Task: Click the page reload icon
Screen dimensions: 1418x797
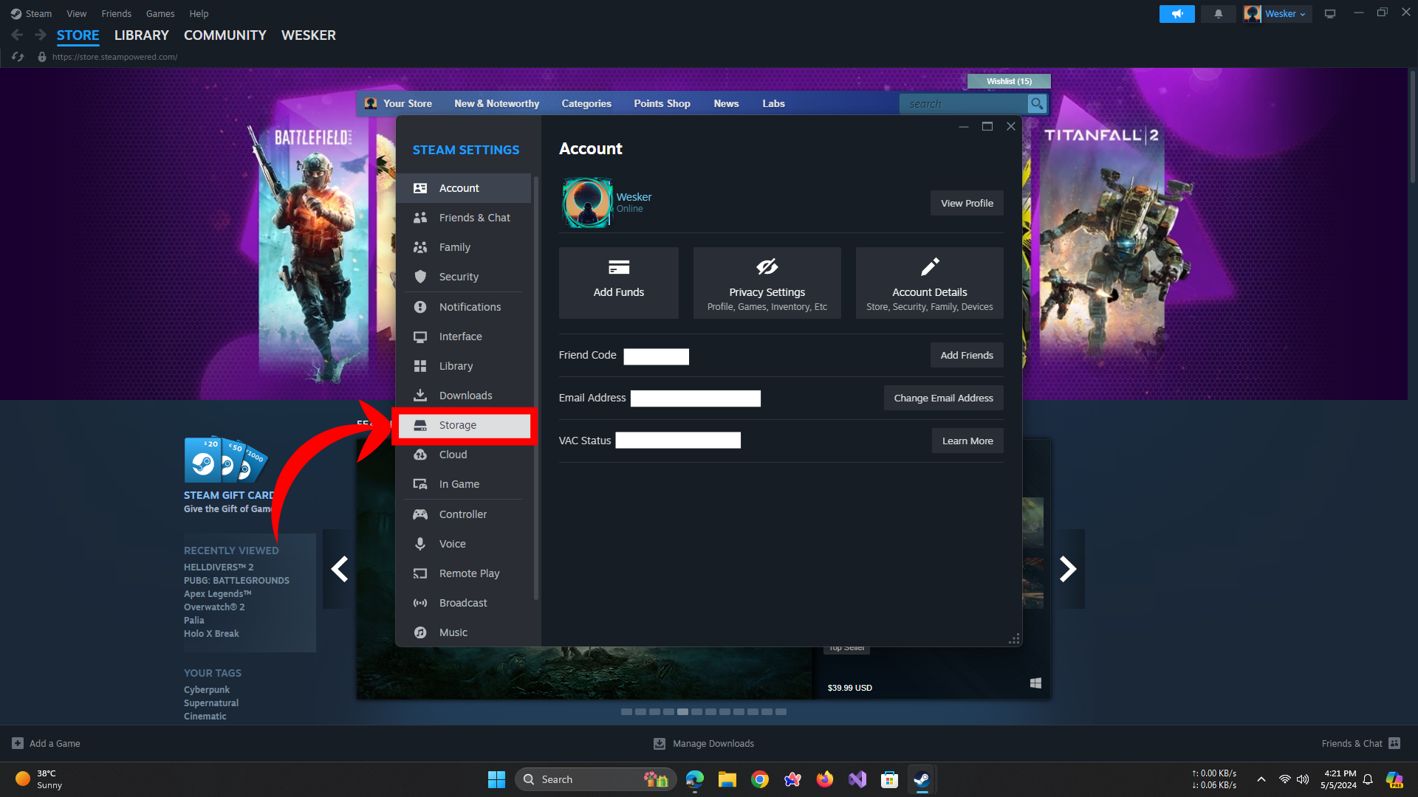Action: coord(18,57)
